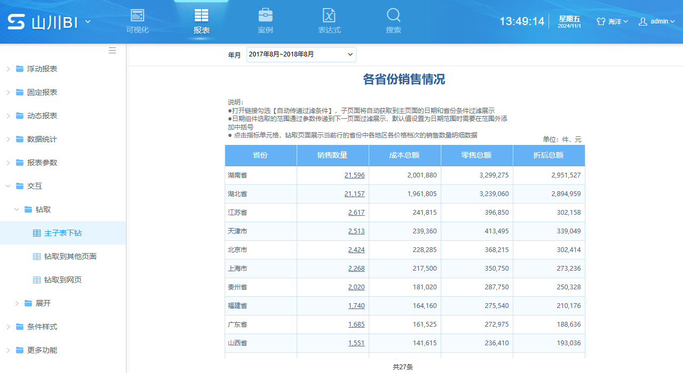Click the 案例 examples icon
The width and height of the screenshot is (683, 373).
coord(265,16)
